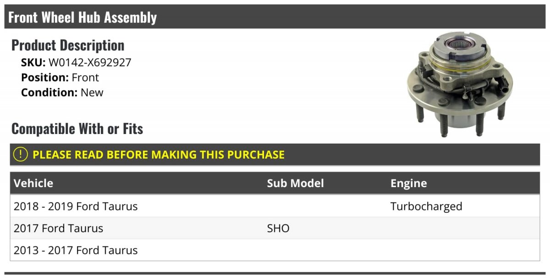The width and height of the screenshot is (550, 279).
Task: Click the Compatible With or Fits heading
Action: click(77, 129)
